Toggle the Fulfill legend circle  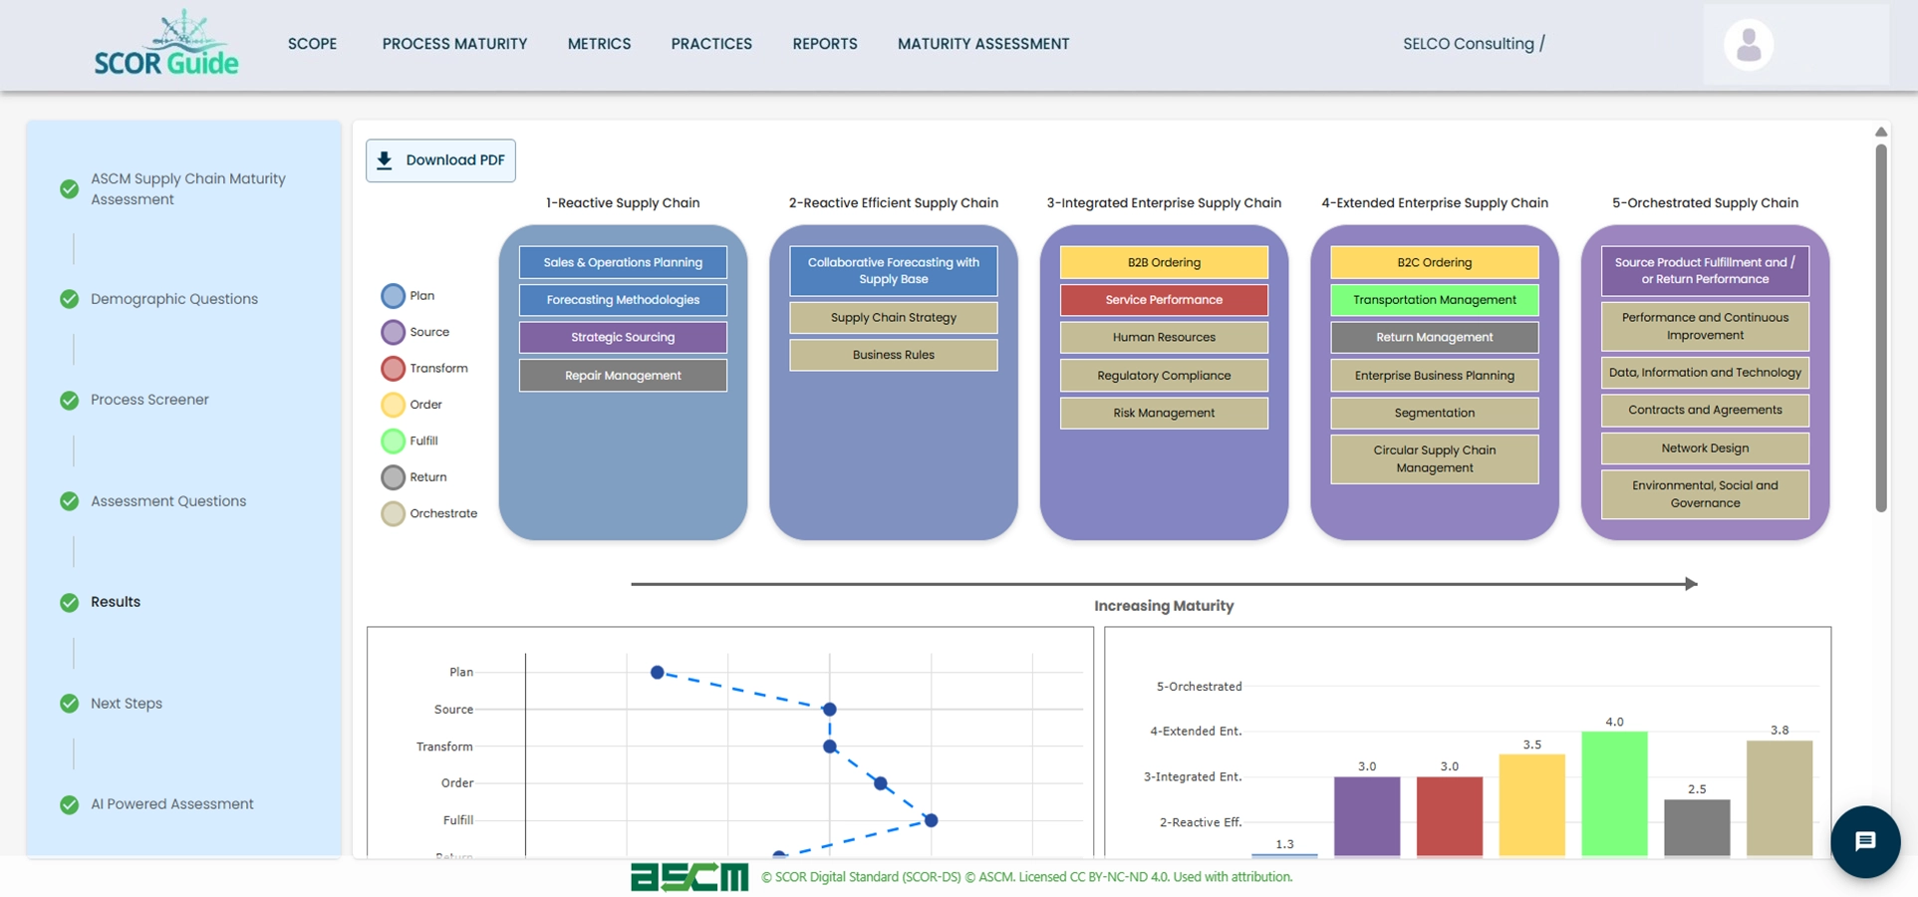coord(393,441)
